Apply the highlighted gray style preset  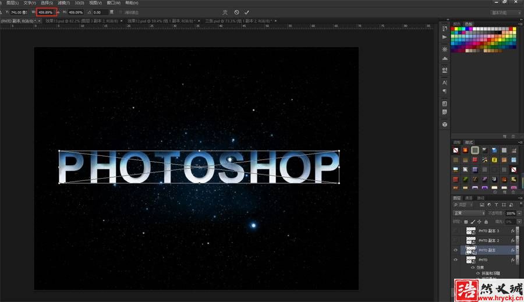click(475, 150)
